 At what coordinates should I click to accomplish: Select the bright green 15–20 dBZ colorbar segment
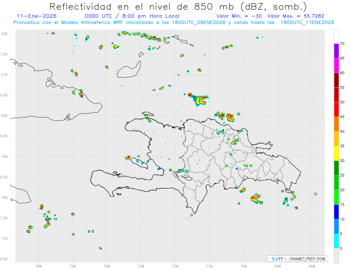click(x=336, y=197)
